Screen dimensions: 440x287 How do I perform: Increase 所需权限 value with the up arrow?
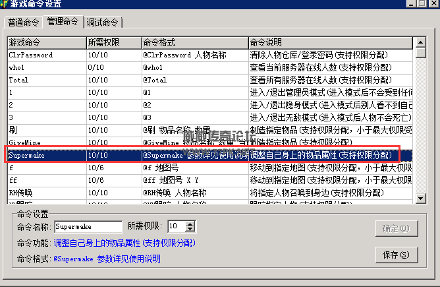[x=190, y=224]
